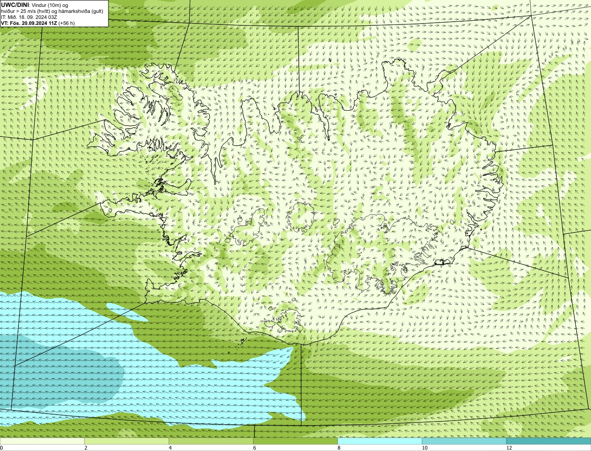Click the legend label "6"
The height and width of the screenshot is (451, 591).
(255, 448)
